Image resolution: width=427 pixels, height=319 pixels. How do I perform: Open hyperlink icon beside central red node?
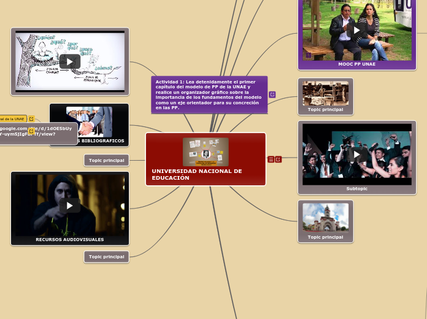click(278, 159)
